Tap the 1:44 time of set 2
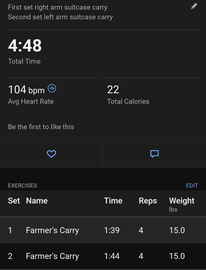This screenshot has width=206, height=270. (x=112, y=256)
